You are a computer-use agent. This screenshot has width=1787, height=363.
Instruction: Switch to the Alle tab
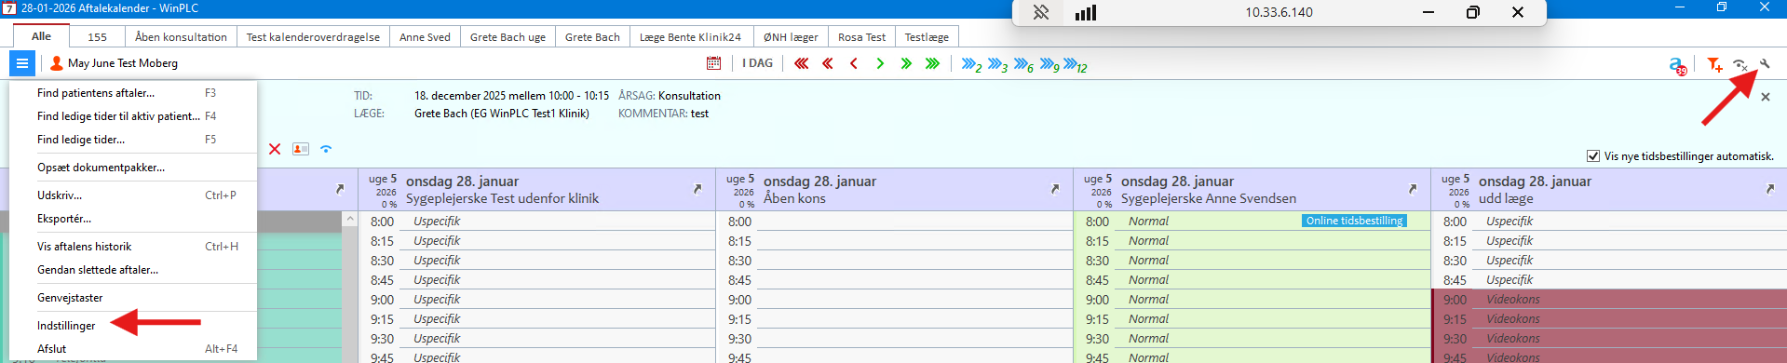41,36
